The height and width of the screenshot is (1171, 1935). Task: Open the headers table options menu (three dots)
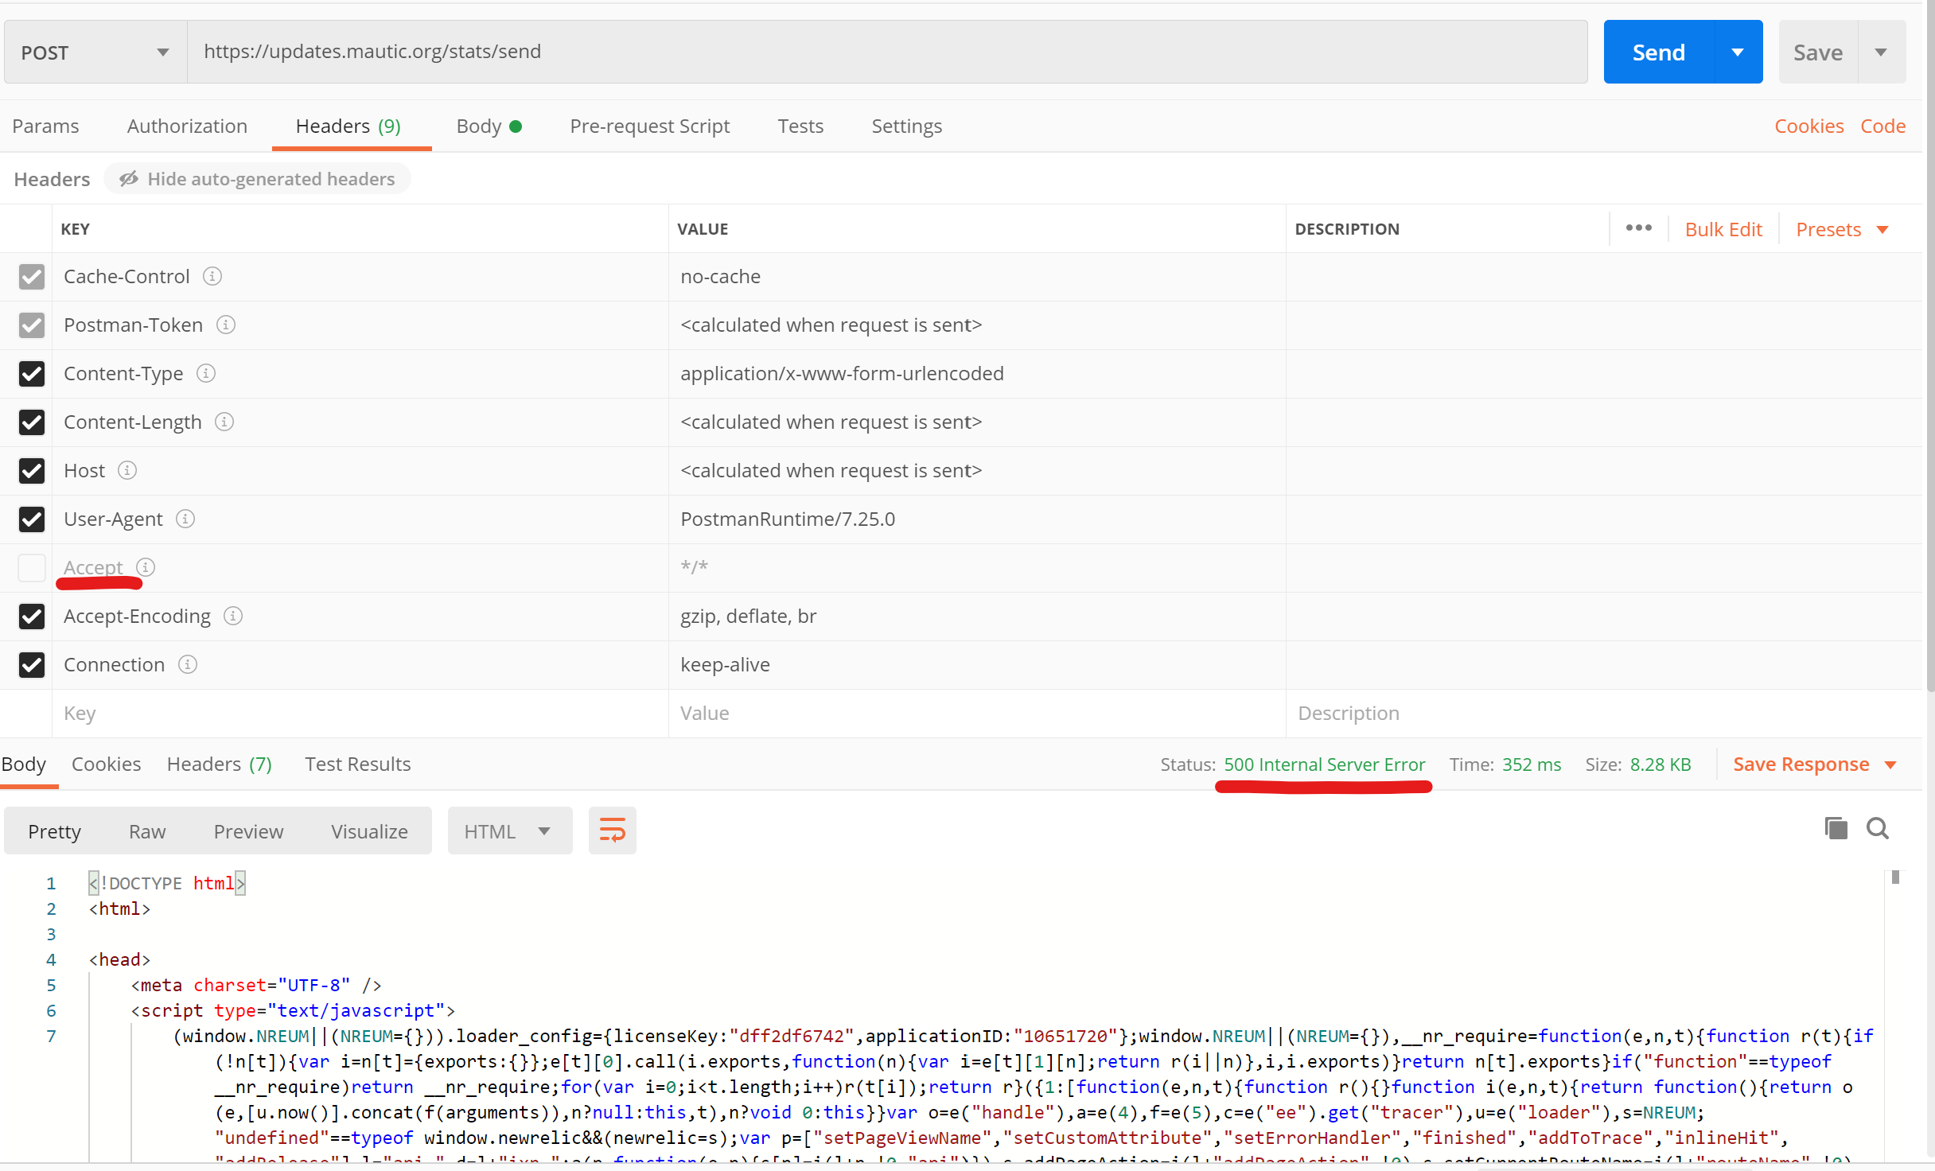[1638, 228]
